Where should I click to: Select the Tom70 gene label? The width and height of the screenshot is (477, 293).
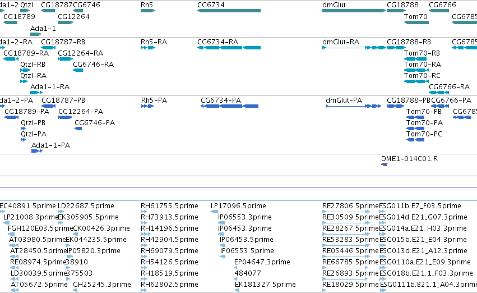[415, 17]
